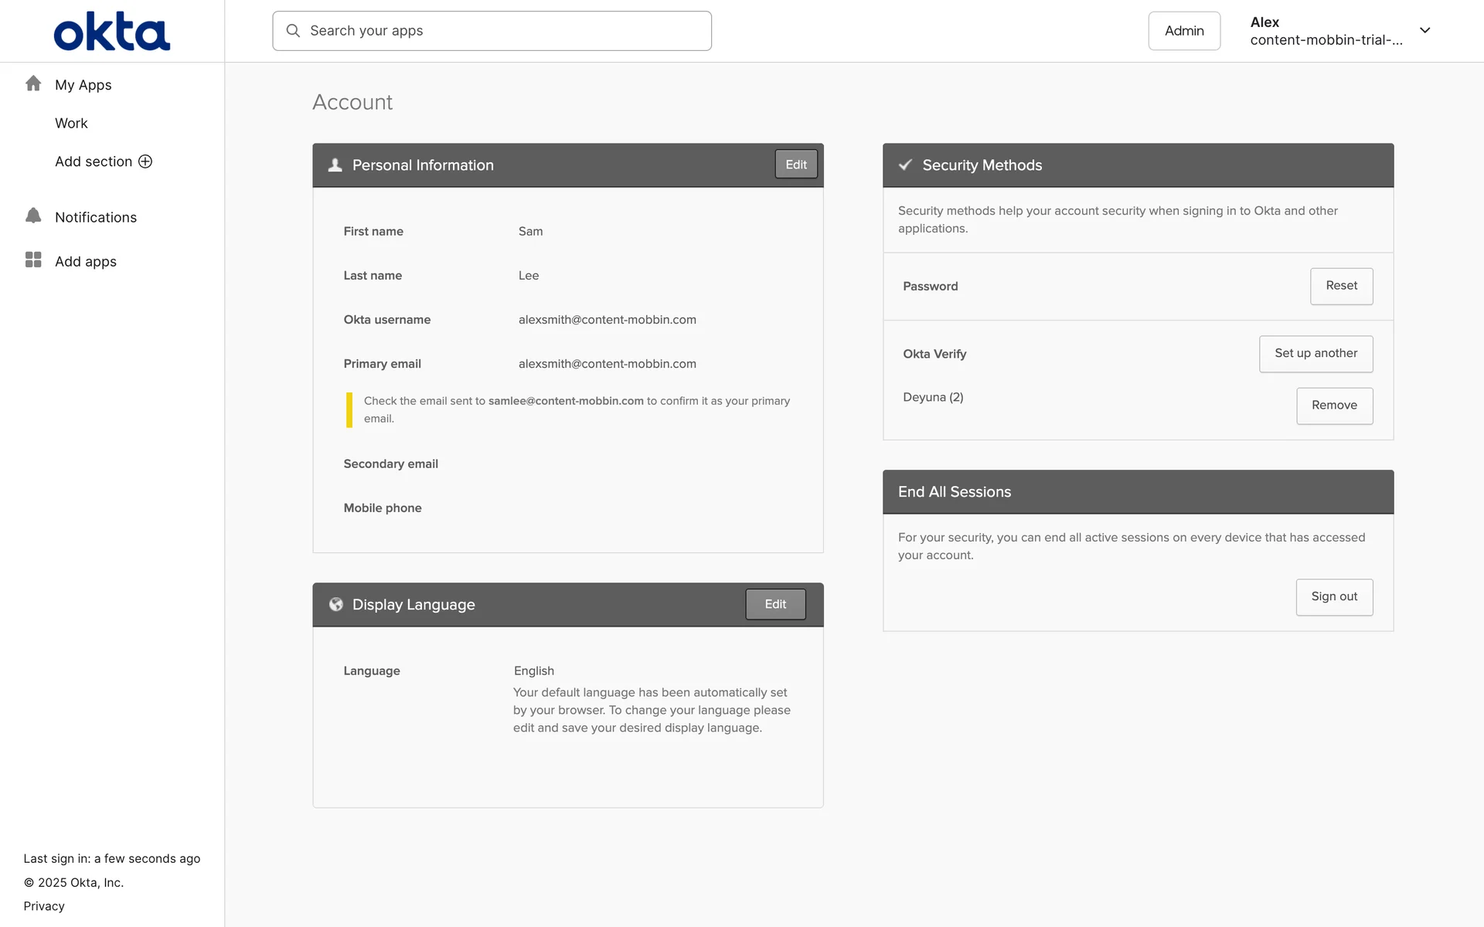
Task: Open the Work section in sidebar
Action: 71,124
